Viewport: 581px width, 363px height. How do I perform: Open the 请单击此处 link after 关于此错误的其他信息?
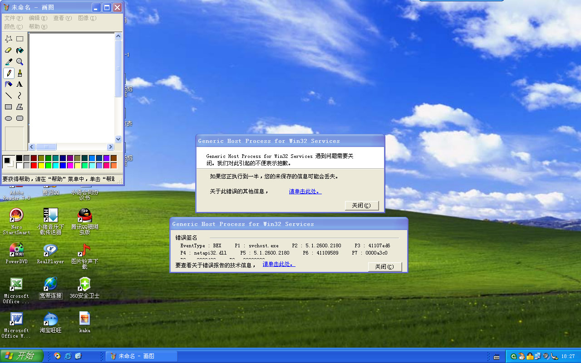[305, 191]
